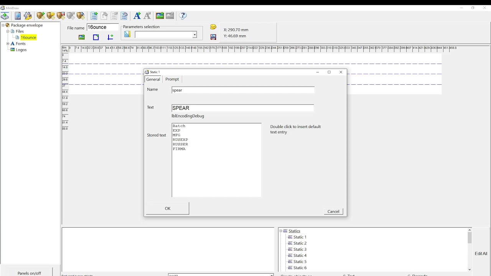Click the landscape image icon below File name
The height and width of the screenshot is (276, 491).
tap(81, 37)
